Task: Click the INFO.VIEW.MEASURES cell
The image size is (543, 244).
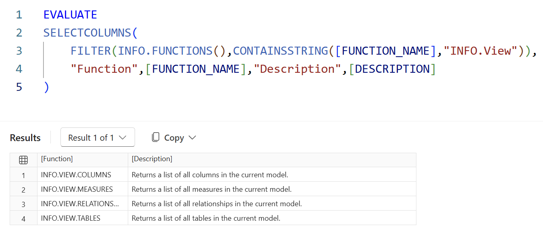Action: 77,189
